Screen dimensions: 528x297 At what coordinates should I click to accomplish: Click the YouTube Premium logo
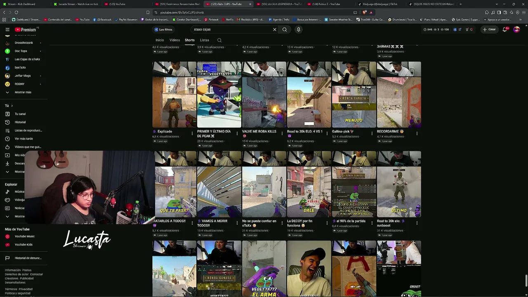pos(26,30)
